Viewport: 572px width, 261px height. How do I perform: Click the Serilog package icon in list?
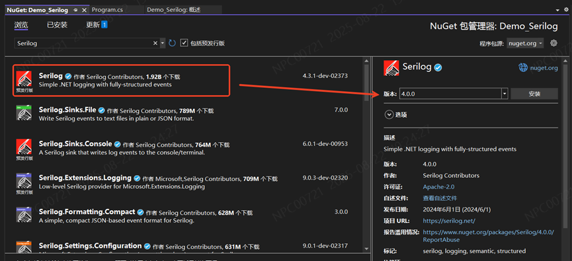(x=24, y=79)
